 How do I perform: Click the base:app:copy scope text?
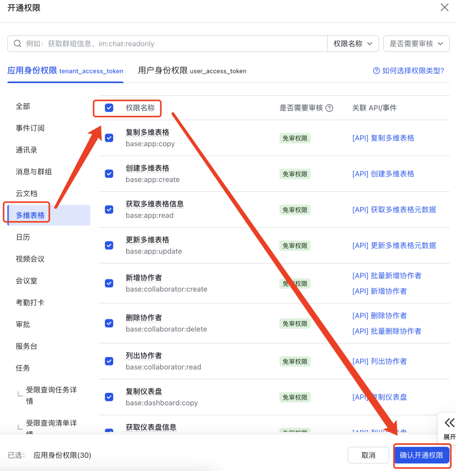150,143
